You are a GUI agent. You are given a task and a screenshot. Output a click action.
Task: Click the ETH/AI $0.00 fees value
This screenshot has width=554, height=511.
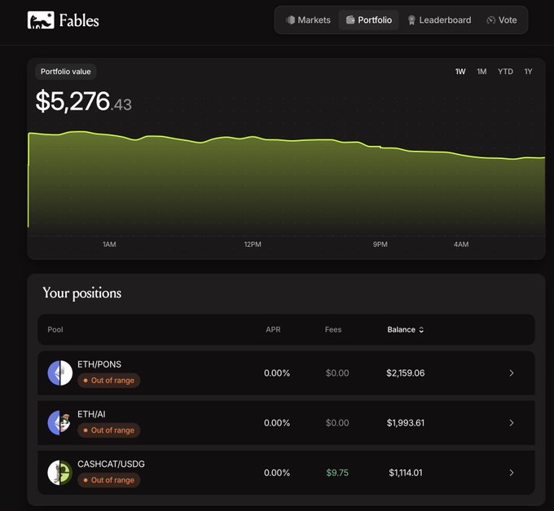pos(337,423)
